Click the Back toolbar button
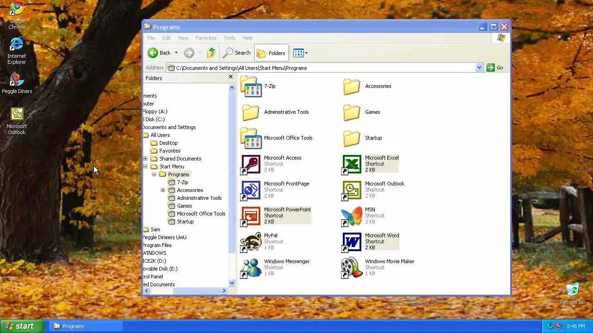 (x=159, y=53)
